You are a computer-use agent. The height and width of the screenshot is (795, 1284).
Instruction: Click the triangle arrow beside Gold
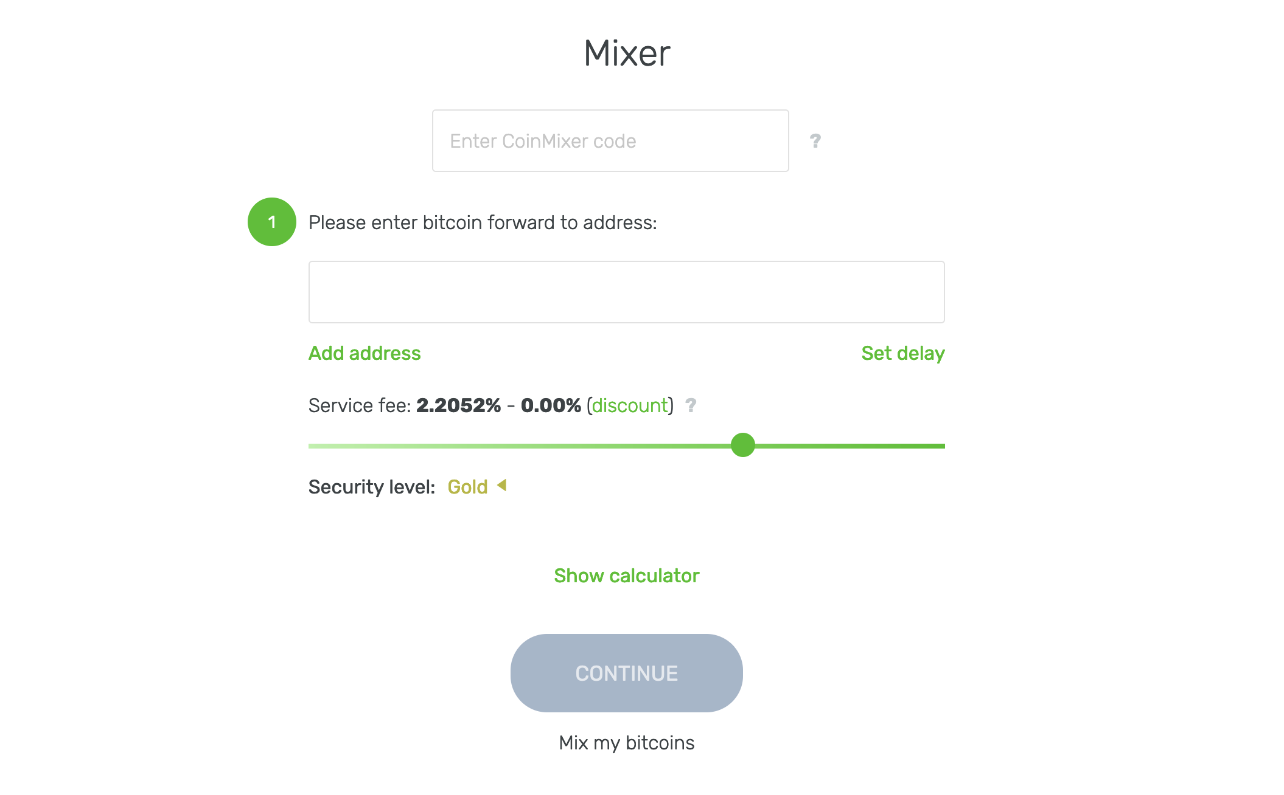502,485
